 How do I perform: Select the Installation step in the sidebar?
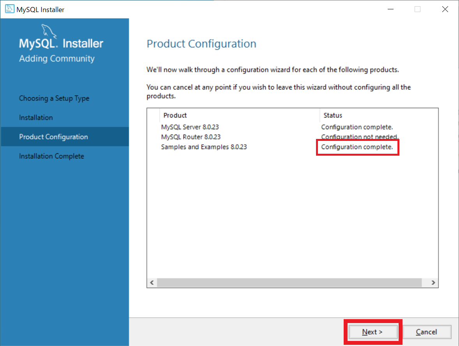pyautogui.click(x=36, y=118)
